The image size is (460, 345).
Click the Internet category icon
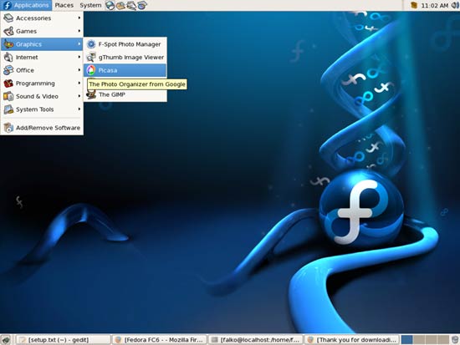[8, 57]
